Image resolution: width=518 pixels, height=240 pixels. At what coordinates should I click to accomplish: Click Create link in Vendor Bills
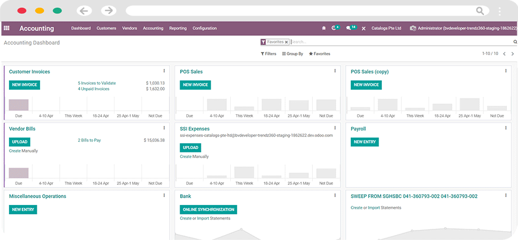(15, 151)
